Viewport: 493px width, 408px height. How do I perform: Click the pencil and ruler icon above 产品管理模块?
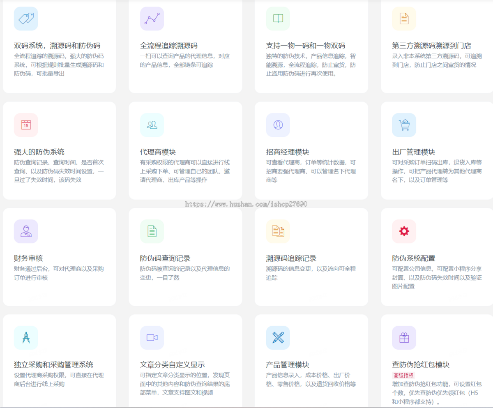click(x=278, y=338)
